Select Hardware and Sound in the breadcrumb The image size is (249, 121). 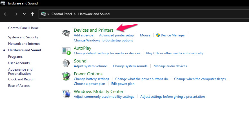[x=94, y=14]
